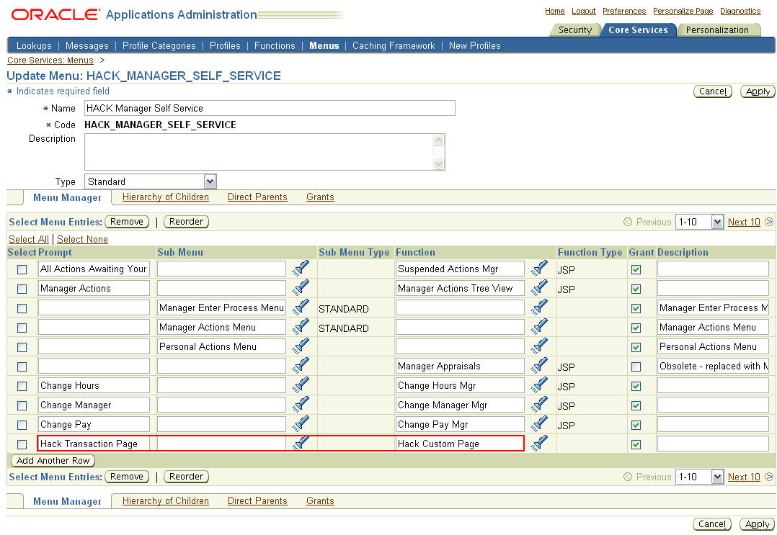This screenshot has height=535, width=777.
Task: Check the select checkbox for Change Hours row
Action: pyautogui.click(x=22, y=385)
